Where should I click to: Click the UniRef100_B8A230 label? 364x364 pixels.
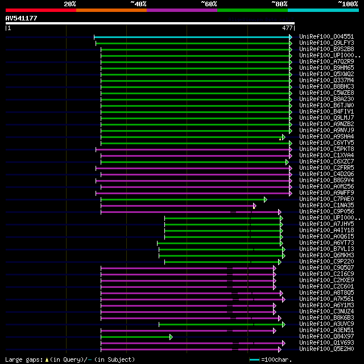(326, 99)
